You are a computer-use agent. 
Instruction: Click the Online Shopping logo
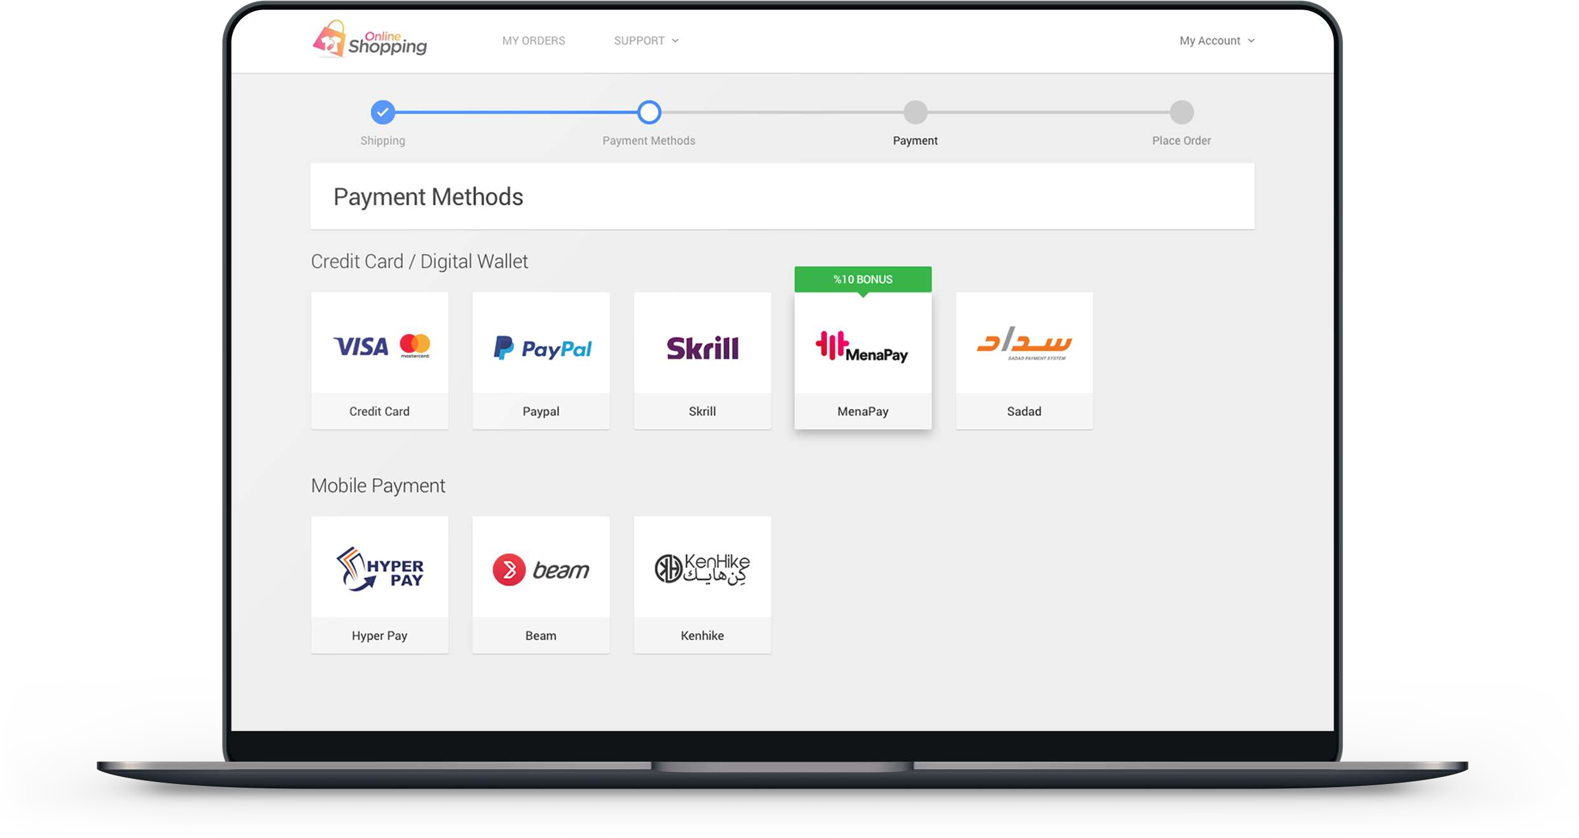pos(370,39)
